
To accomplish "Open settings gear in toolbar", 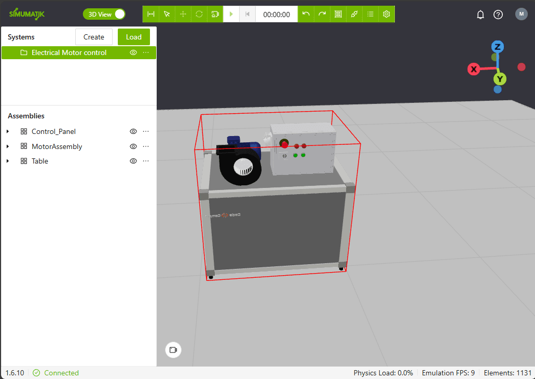I will coord(387,14).
